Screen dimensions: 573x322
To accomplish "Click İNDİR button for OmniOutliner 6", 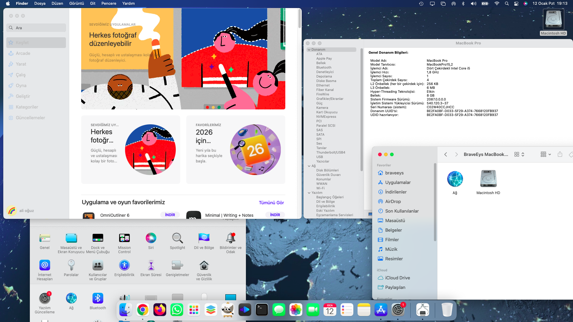I will tap(170, 215).
